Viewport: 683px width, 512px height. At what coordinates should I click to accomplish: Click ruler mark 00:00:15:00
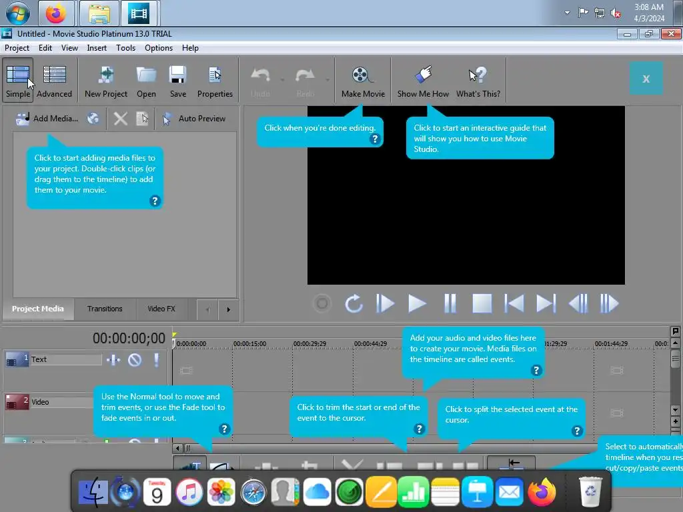tap(249, 343)
